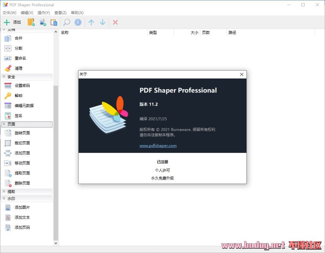Close the 关于 dialog
325x253 pixels.
pos(241,74)
